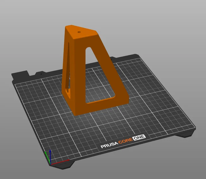This screenshot has height=179, width=206.
Task: Click the triangular cutout on the model's side
Action: [x=100, y=76]
